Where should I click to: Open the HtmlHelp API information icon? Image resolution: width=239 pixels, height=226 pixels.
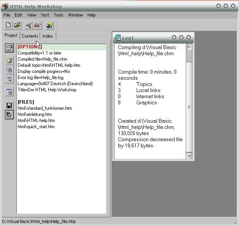tap(9, 79)
